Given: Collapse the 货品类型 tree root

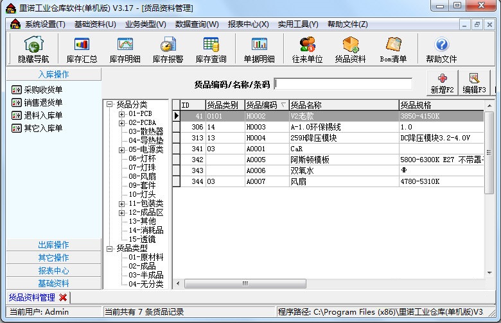Looking at the screenshot, I should 110,249.
